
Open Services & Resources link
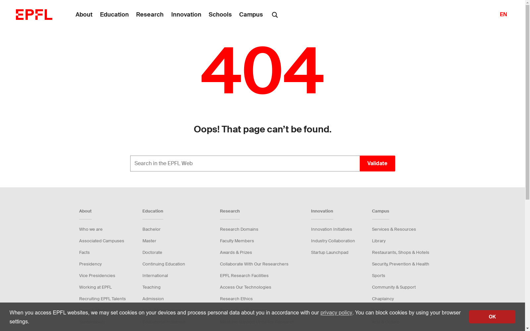394,229
